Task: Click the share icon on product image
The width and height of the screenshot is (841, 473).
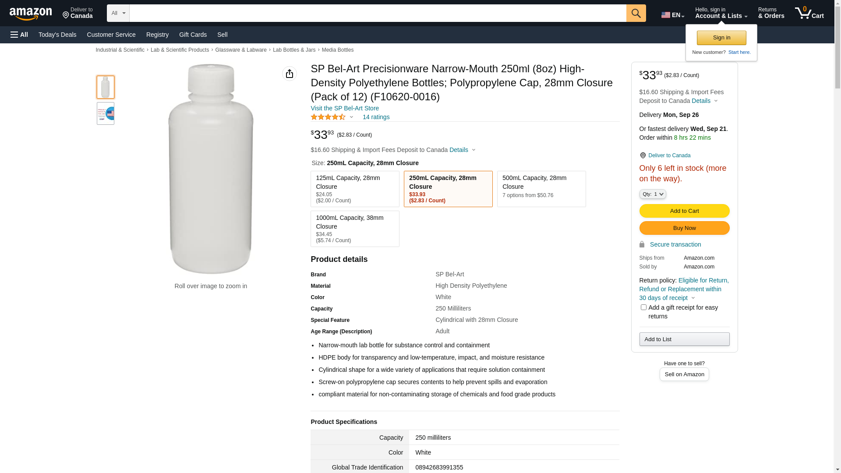Action: pyautogui.click(x=289, y=74)
